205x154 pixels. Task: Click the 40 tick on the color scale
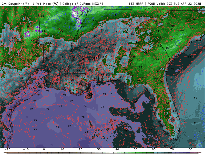(117, 149)
